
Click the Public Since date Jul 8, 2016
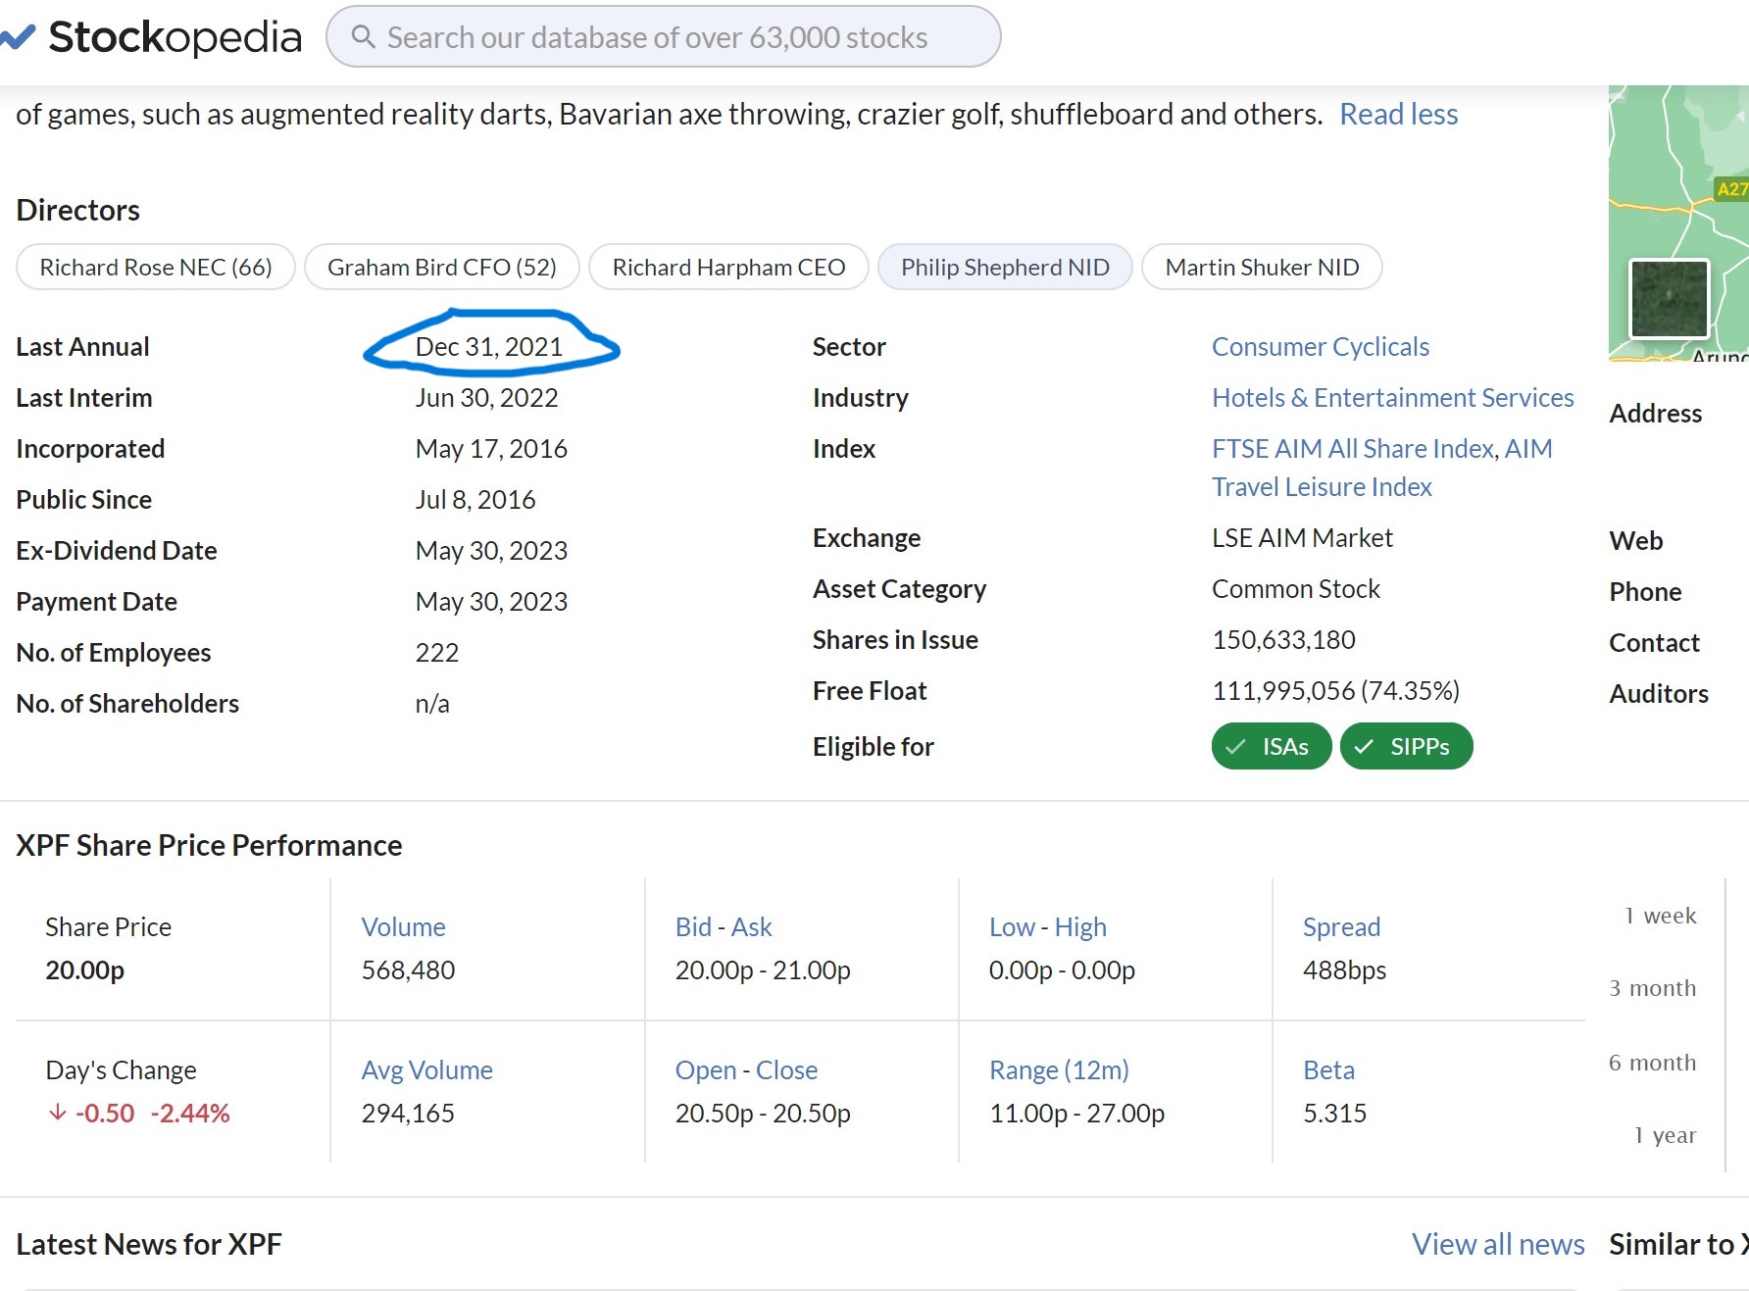[x=475, y=499]
